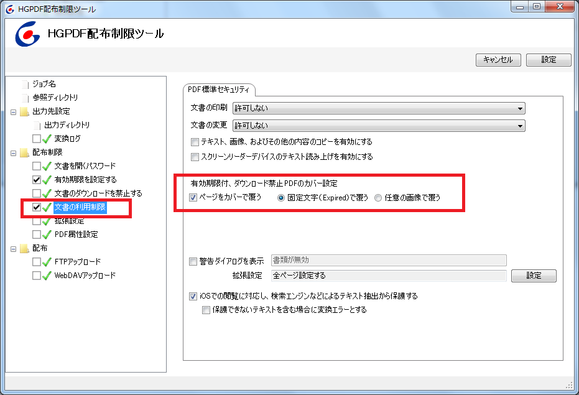Collapse the 配布 tree node

point(13,249)
